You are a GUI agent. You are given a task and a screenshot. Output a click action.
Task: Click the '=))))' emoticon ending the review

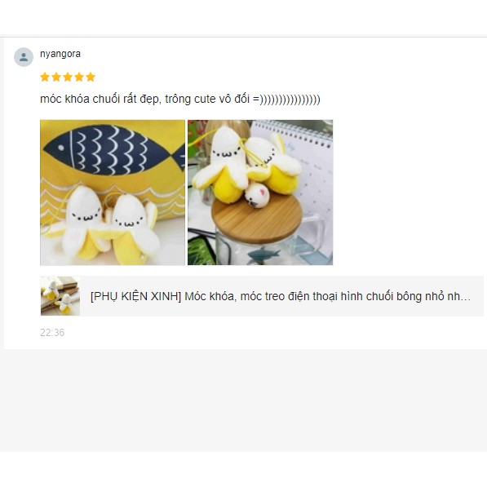(x=286, y=100)
